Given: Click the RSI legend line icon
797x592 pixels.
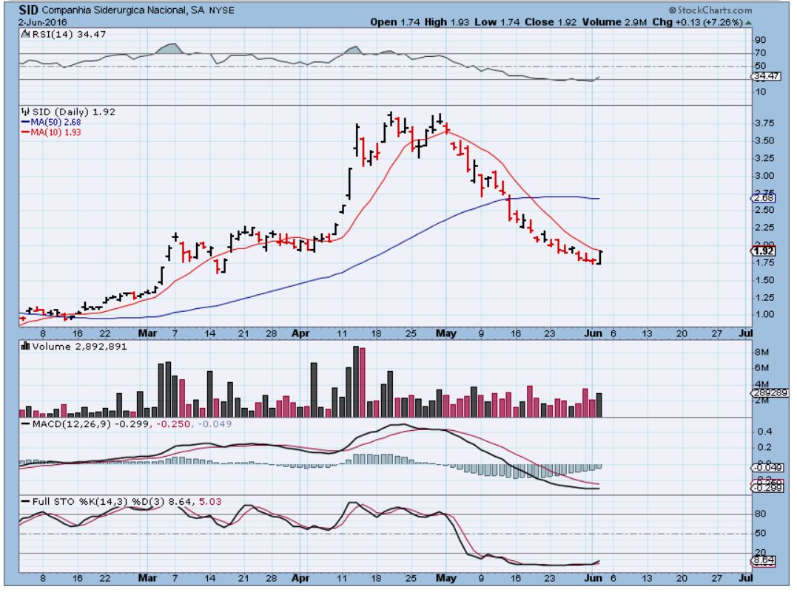Looking at the screenshot, I should tap(25, 34).
